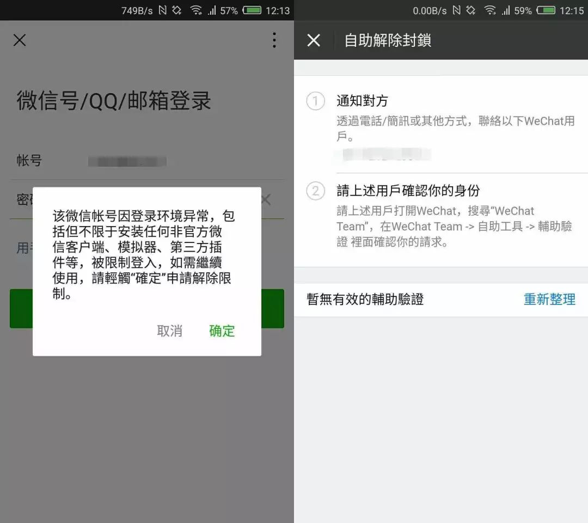
Task: Tap the signal strength icon beside 59%
Action: coord(506,10)
